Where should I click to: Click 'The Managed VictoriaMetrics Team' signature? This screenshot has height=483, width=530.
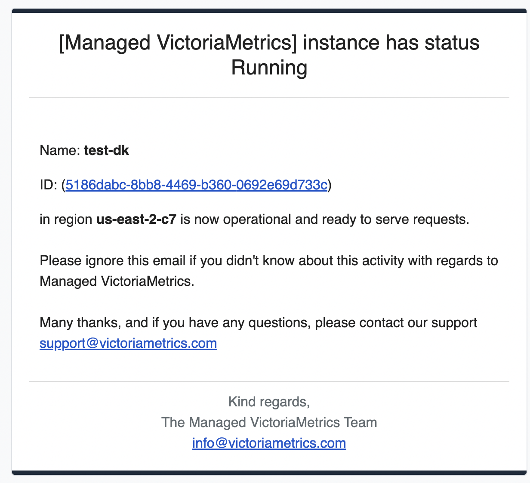(269, 423)
